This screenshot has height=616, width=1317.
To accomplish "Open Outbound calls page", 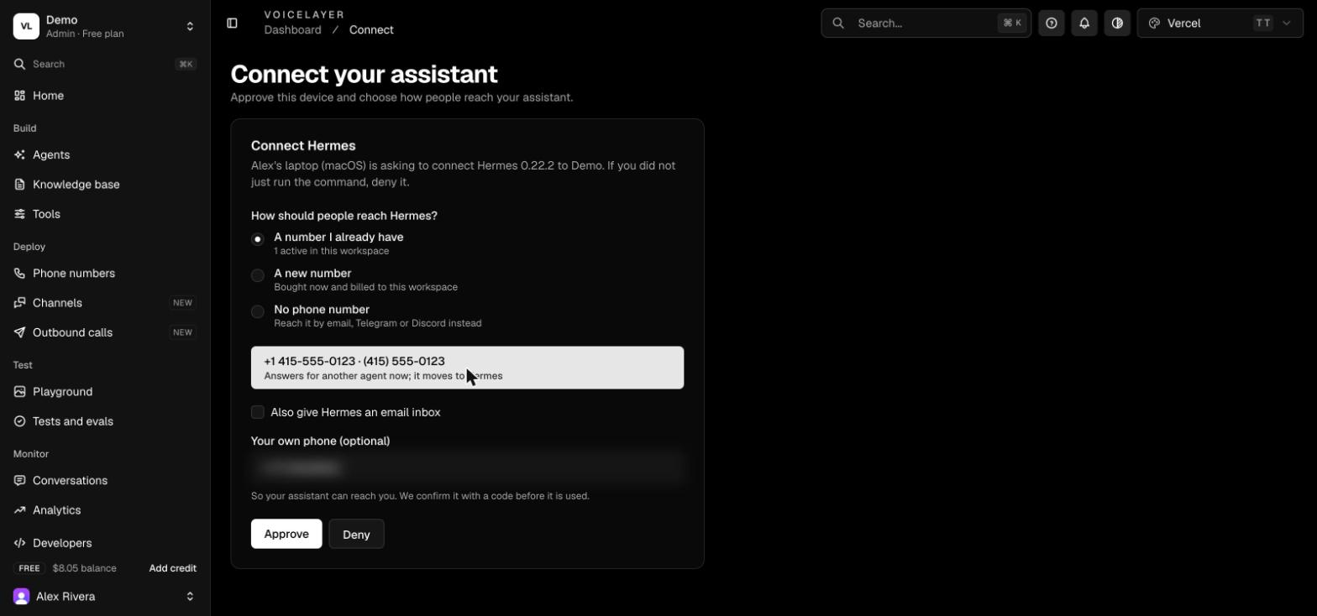I will [x=105, y=332].
